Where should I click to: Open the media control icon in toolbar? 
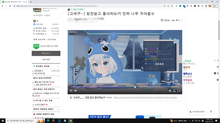(x=202, y=6)
